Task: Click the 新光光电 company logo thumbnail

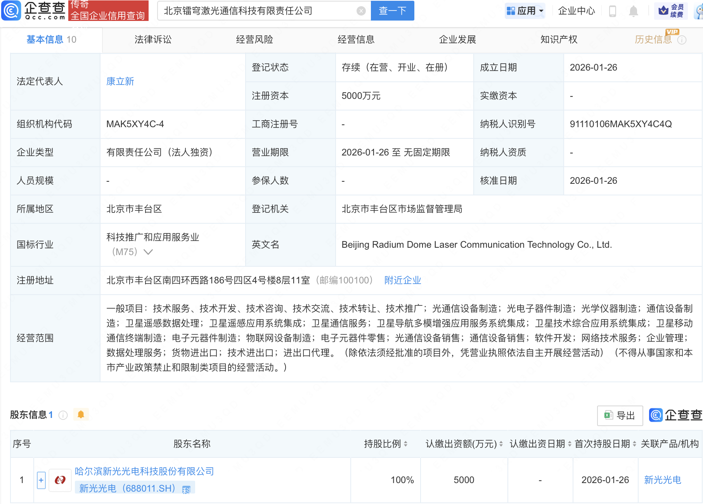Action: pos(60,480)
